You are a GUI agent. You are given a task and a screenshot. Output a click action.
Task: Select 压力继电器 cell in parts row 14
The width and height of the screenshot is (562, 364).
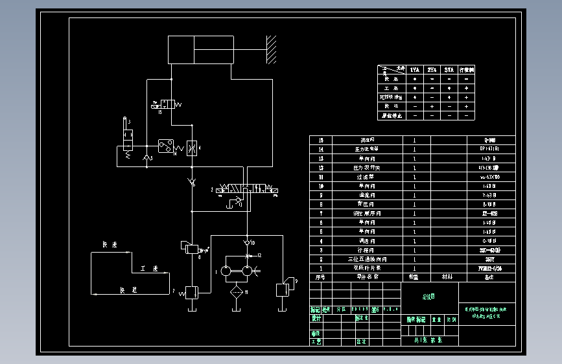tap(368, 149)
